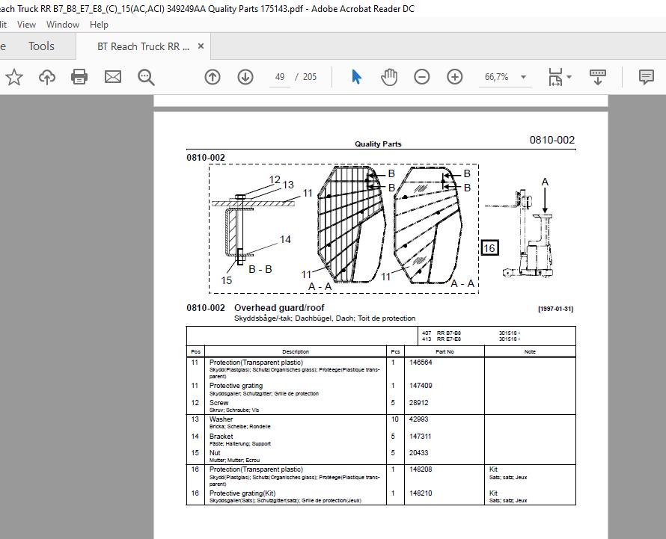Click the star Favorites icon
The image size is (666, 539).
pyautogui.click(x=14, y=76)
